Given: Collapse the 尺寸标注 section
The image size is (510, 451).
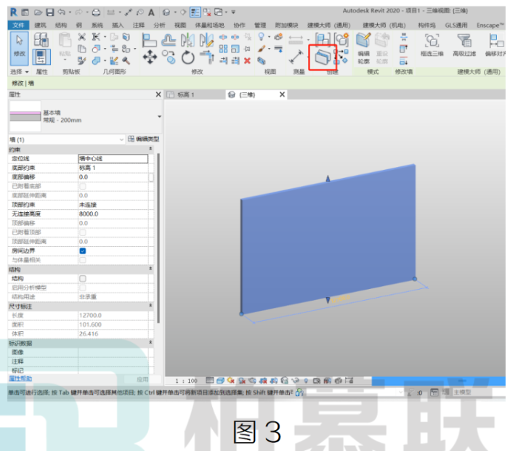Looking at the screenshot, I should pos(150,306).
